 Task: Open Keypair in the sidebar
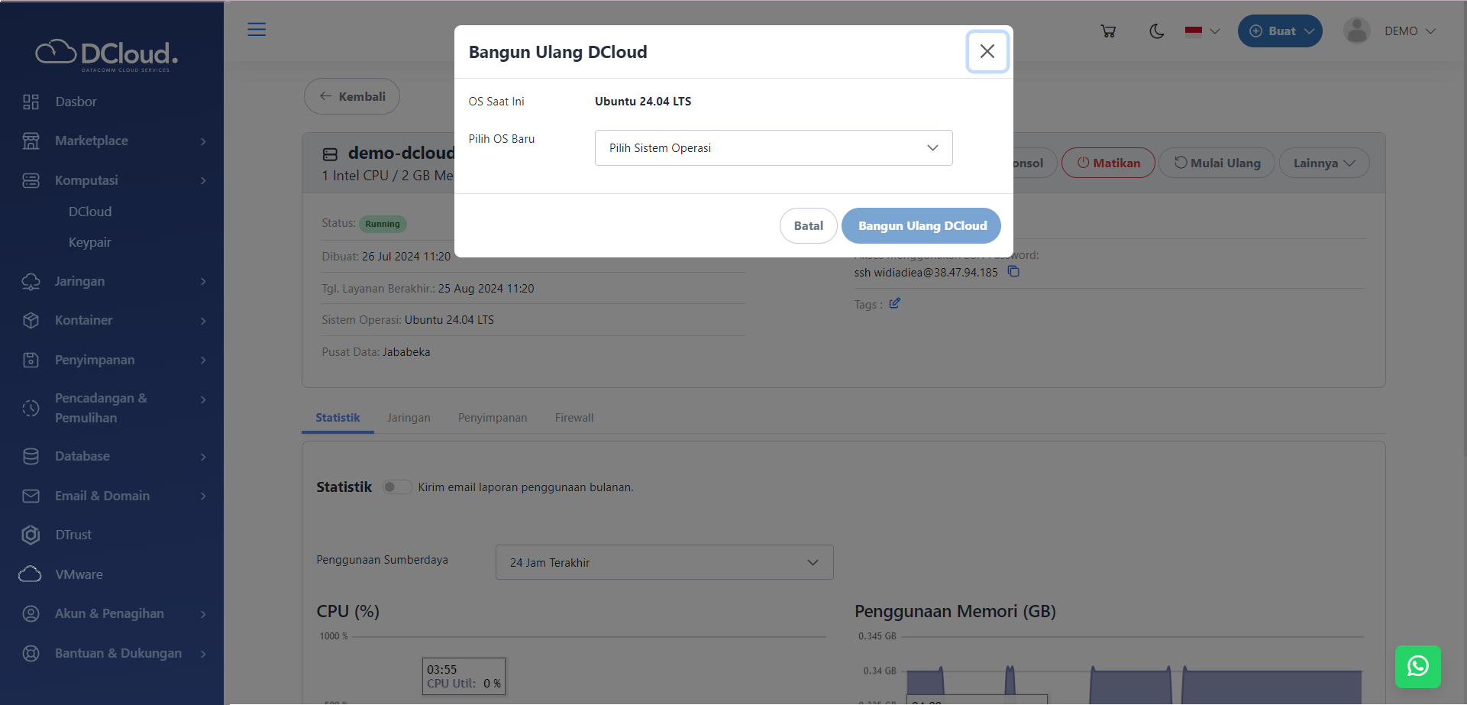pos(90,242)
